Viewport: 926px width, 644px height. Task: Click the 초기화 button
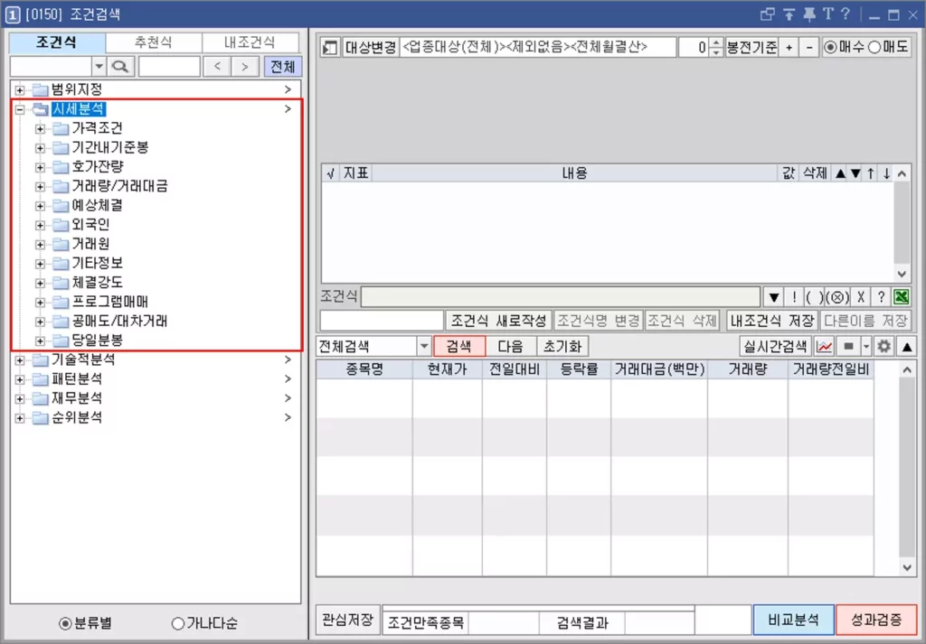tap(562, 347)
